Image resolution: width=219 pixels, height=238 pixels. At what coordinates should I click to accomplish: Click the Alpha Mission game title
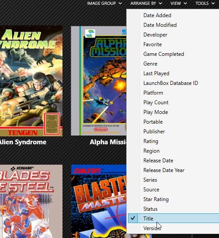(x=108, y=142)
